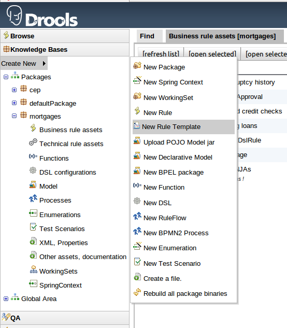The height and width of the screenshot is (328, 287).
Task: Click the New Spring Context wand icon
Action: (137, 80)
